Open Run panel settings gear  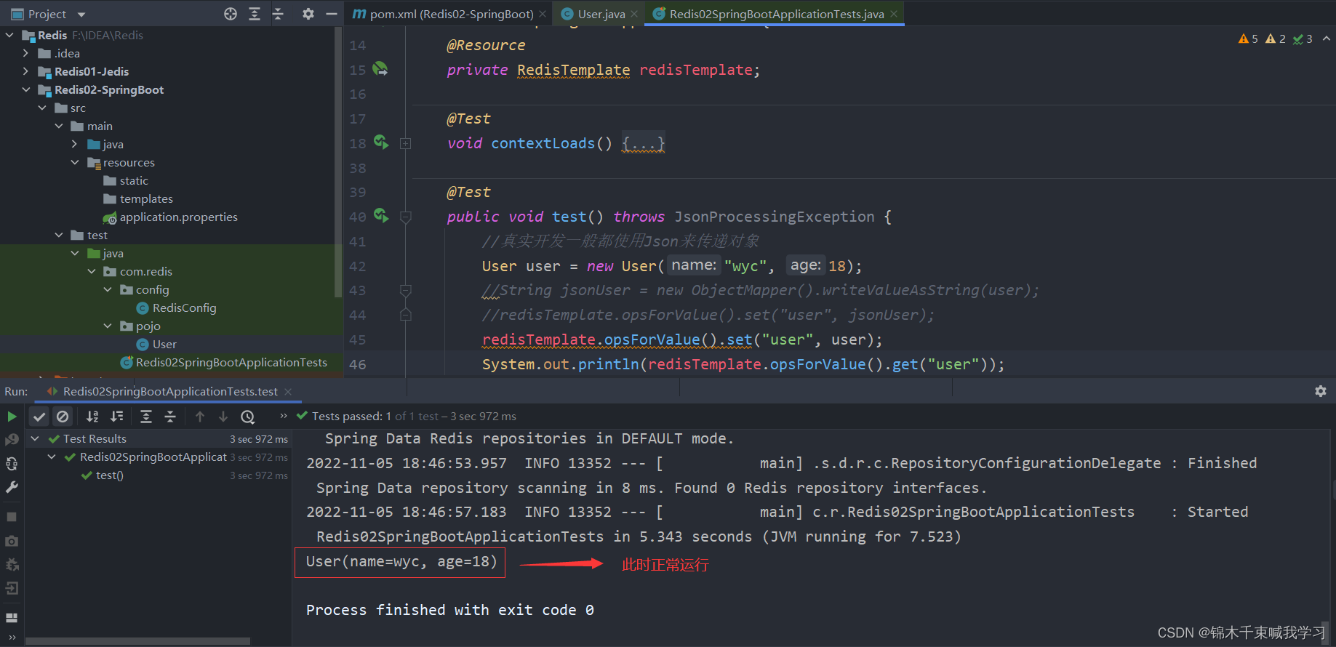coord(1321,391)
